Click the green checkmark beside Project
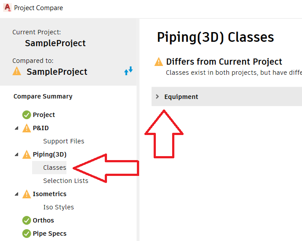302x241 pixels. [26, 115]
